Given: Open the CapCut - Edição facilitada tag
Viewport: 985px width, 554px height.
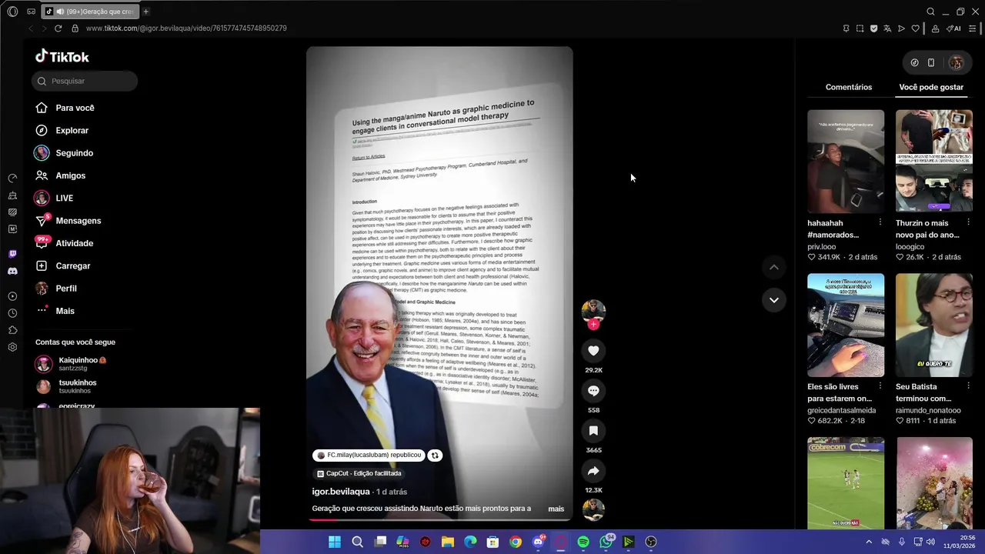Looking at the screenshot, I should pyautogui.click(x=359, y=473).
